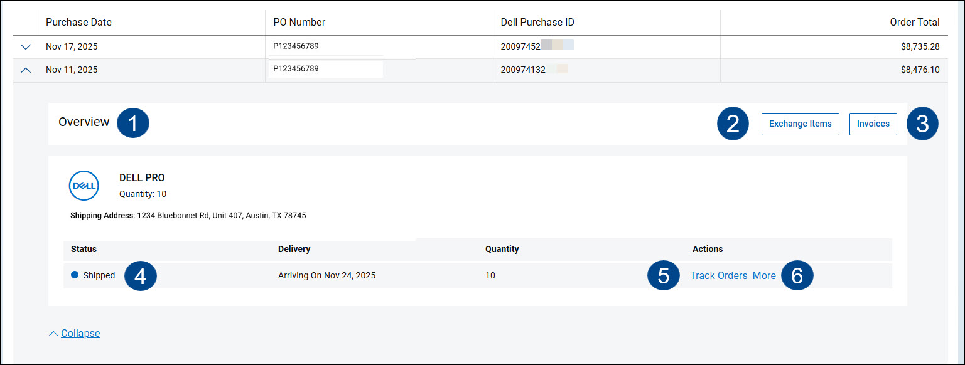The height and width of the screenshot is (365, 965).
Task: Click the Shipped status text
Action: [99, 275]
